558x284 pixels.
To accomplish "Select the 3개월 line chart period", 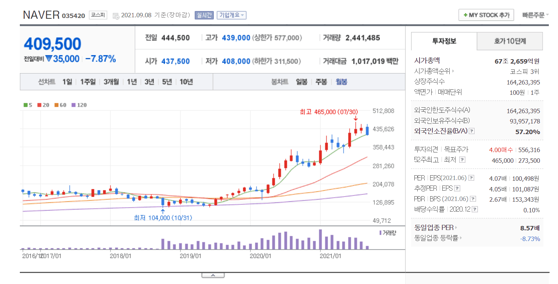I will click(111, 82).
